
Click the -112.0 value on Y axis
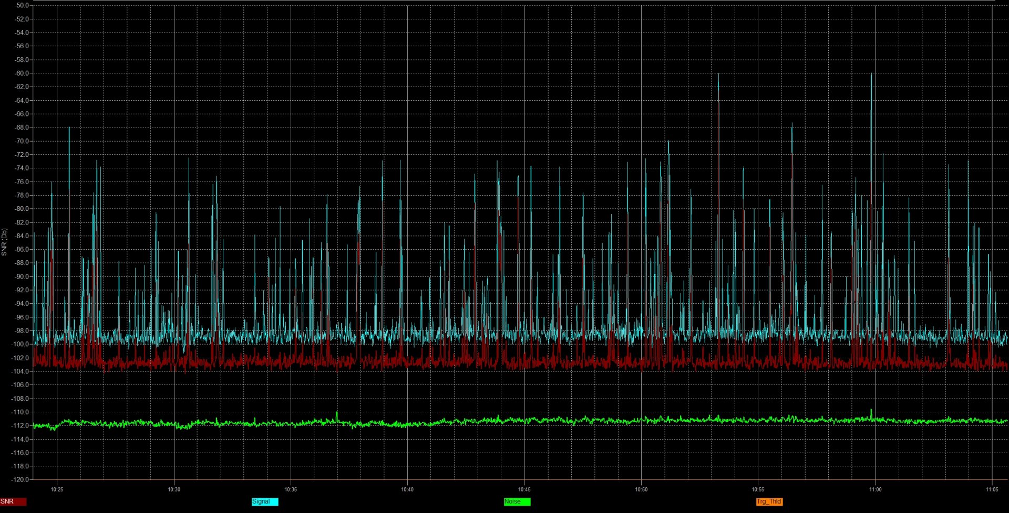click(x=20, y=425)
